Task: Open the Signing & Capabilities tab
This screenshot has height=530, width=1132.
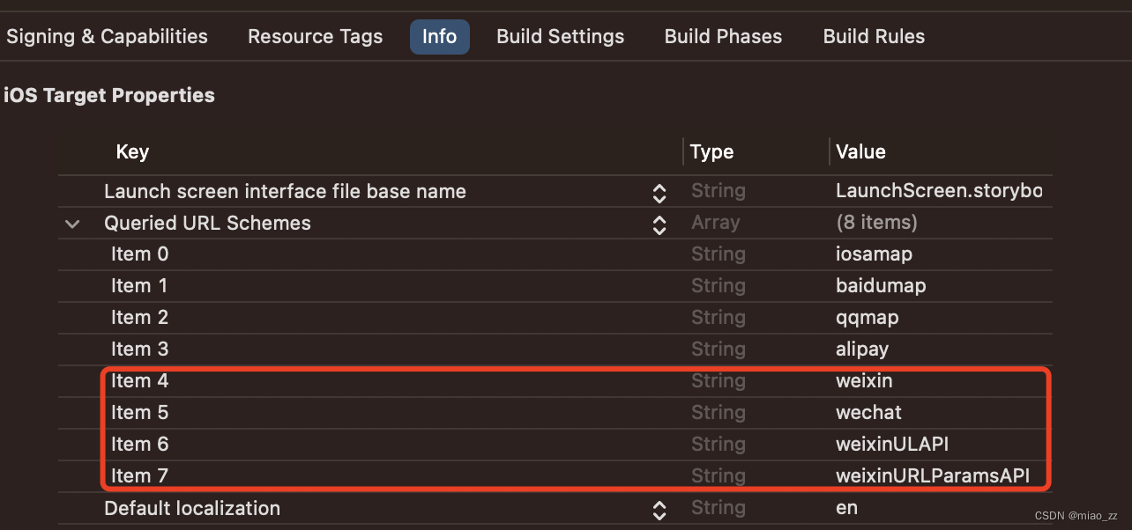Action: [107, 36]
